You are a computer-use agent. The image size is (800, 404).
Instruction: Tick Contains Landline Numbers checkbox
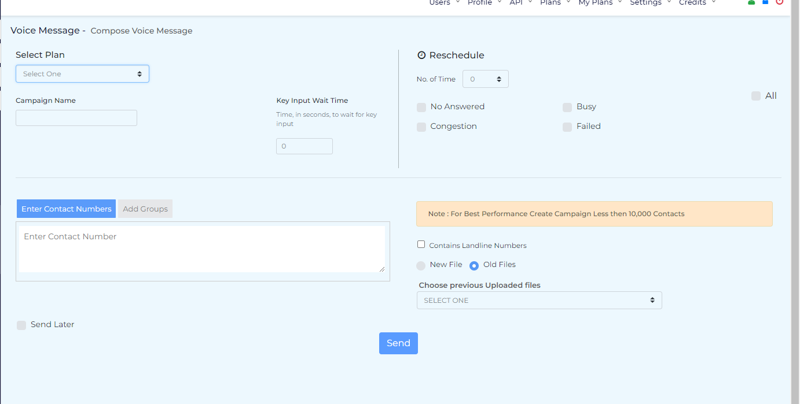(421, 244)
